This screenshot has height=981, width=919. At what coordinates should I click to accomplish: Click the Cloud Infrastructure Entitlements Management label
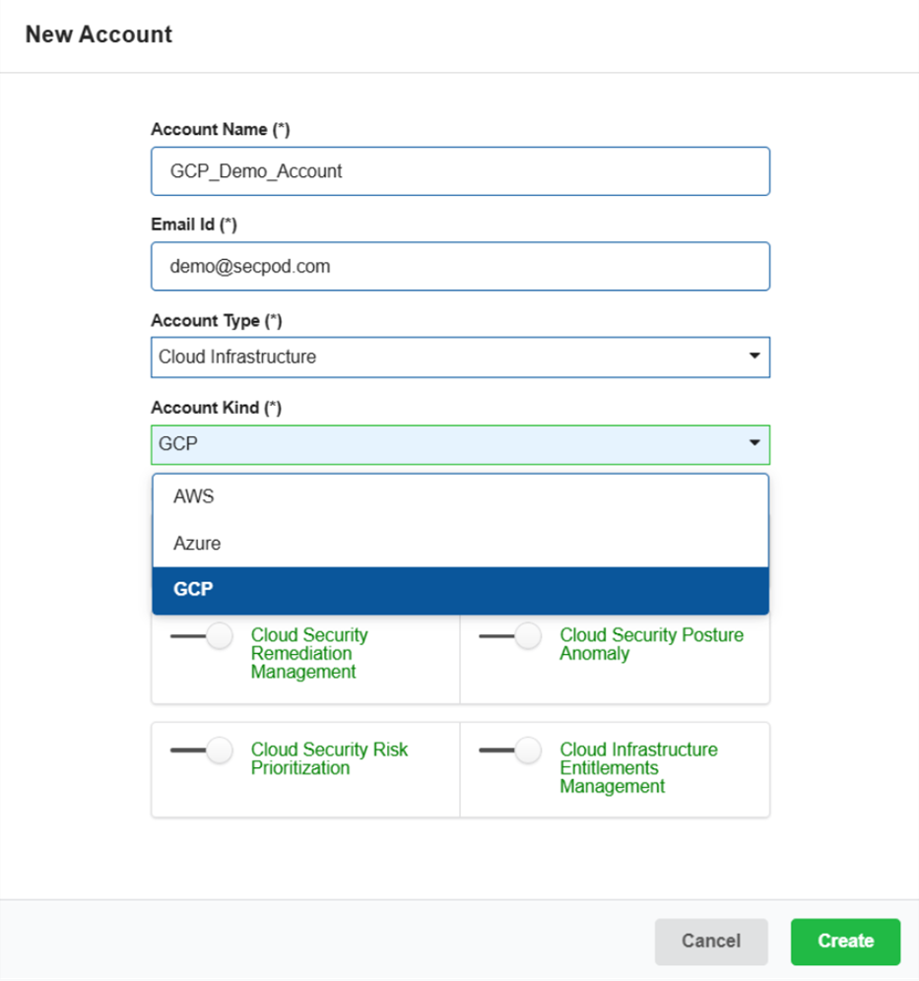[x=638, y=768]
